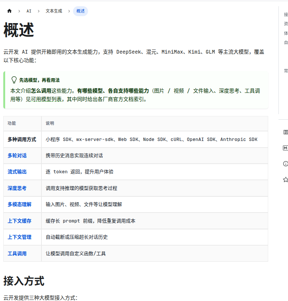Open the 工具调用 link
The width and height of the screenshot is (288, 301).
click(x=17, y=254)
